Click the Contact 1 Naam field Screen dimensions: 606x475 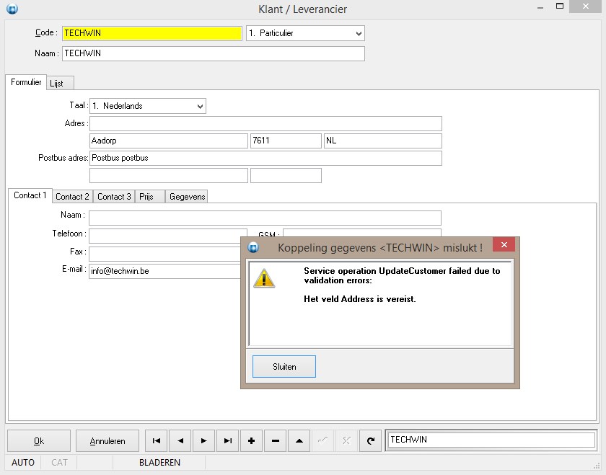265,218
